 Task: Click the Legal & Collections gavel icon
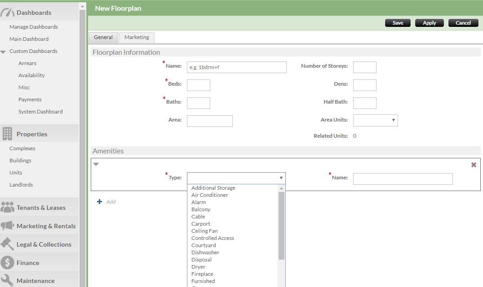(x=7, y=244)
